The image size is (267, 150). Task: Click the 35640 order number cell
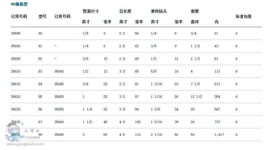(x=59, y=71)
